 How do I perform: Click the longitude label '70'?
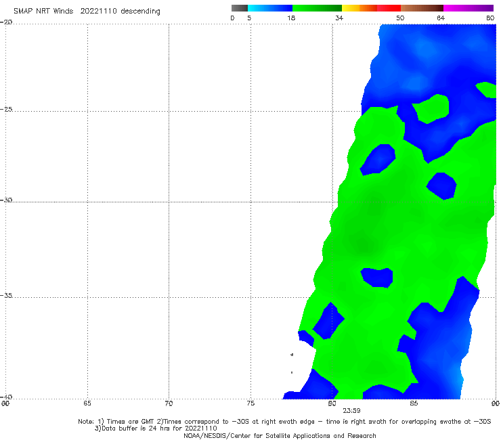[x=169, y=403]
